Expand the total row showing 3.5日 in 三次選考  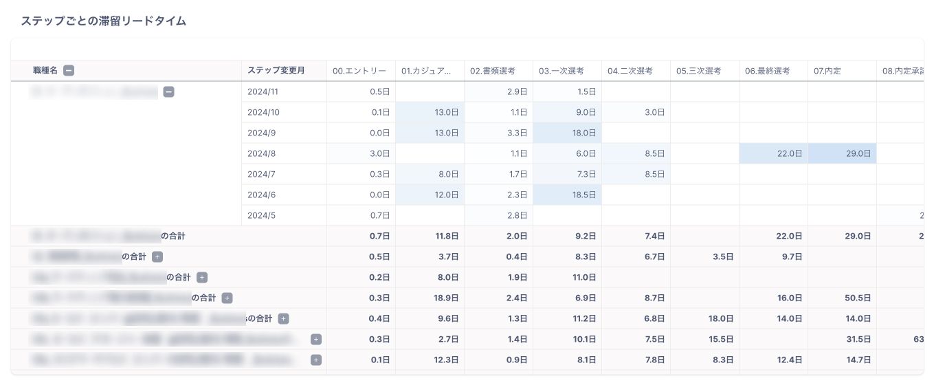click(x=157, y=256)
